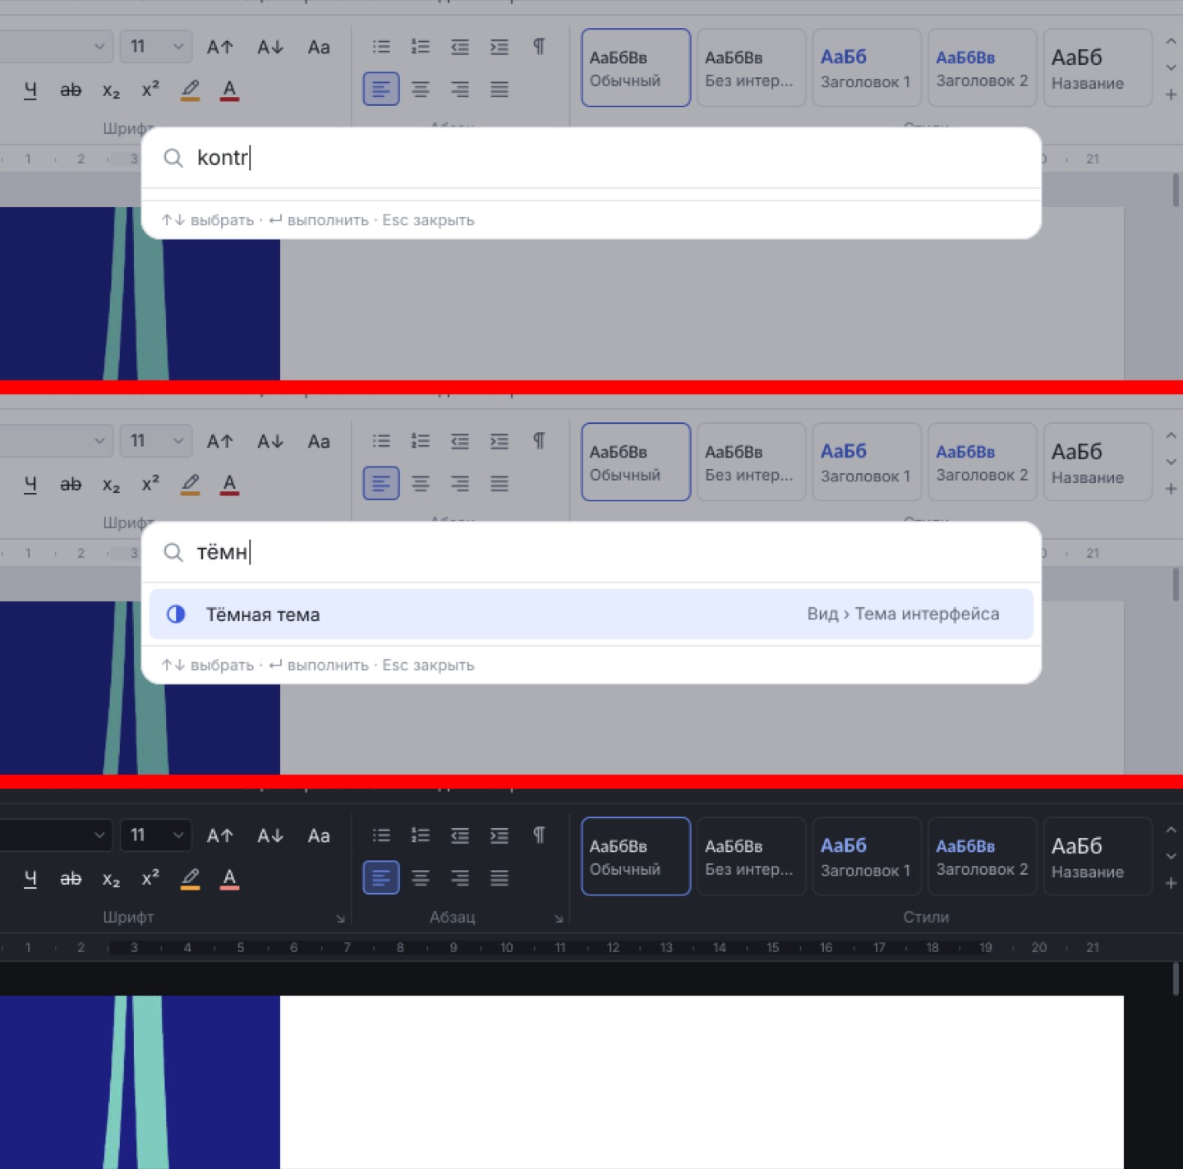
Task: Show previous styles row in dark-theme gallery
Action: pos(1171,830)
